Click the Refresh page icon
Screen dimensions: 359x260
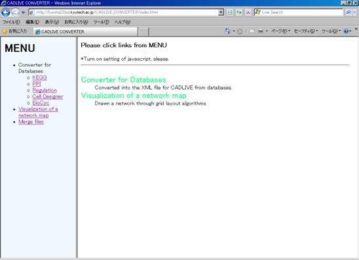pyautogui.click(x=239, y=12)
